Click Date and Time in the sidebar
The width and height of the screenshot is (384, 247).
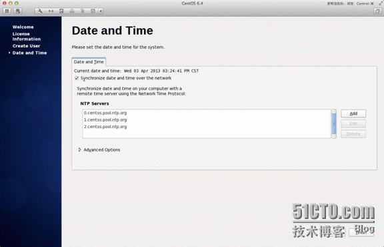[29, 53]
